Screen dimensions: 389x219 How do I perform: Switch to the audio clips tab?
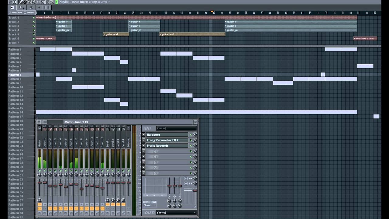click(12, 7)
